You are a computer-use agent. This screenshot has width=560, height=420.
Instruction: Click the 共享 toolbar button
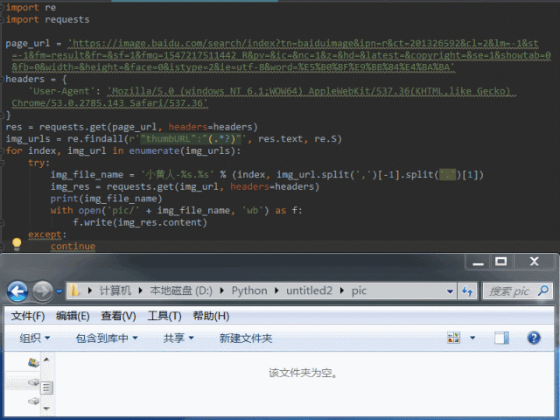click(178, 338)
